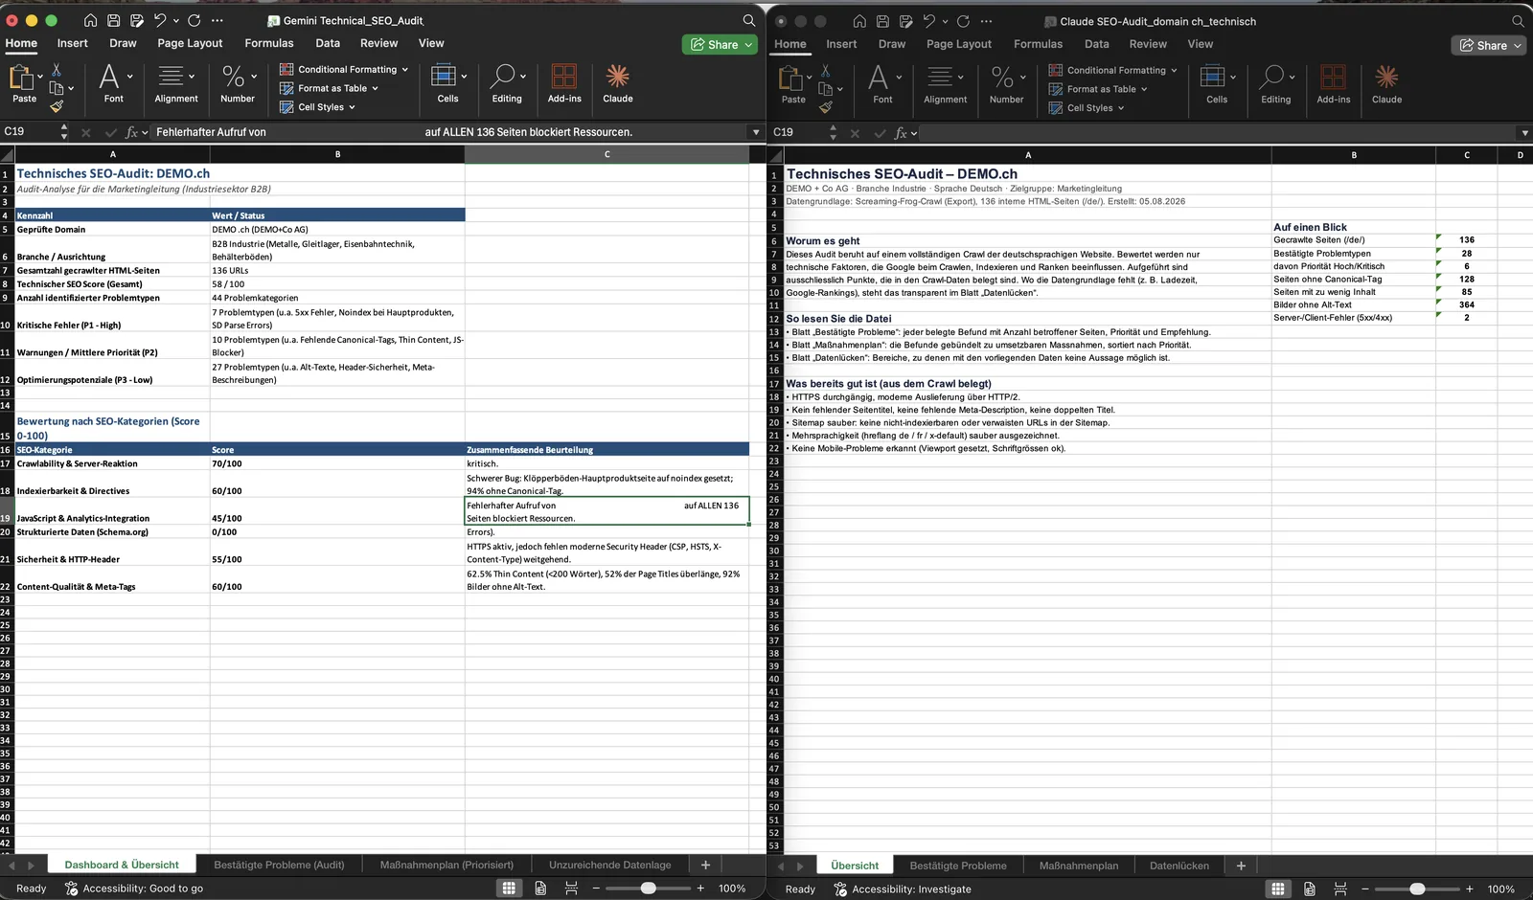Open the Unzureichende Datenlage sheet tab
The width and height of the screenshot is (1533, 900).
point(609,865)
